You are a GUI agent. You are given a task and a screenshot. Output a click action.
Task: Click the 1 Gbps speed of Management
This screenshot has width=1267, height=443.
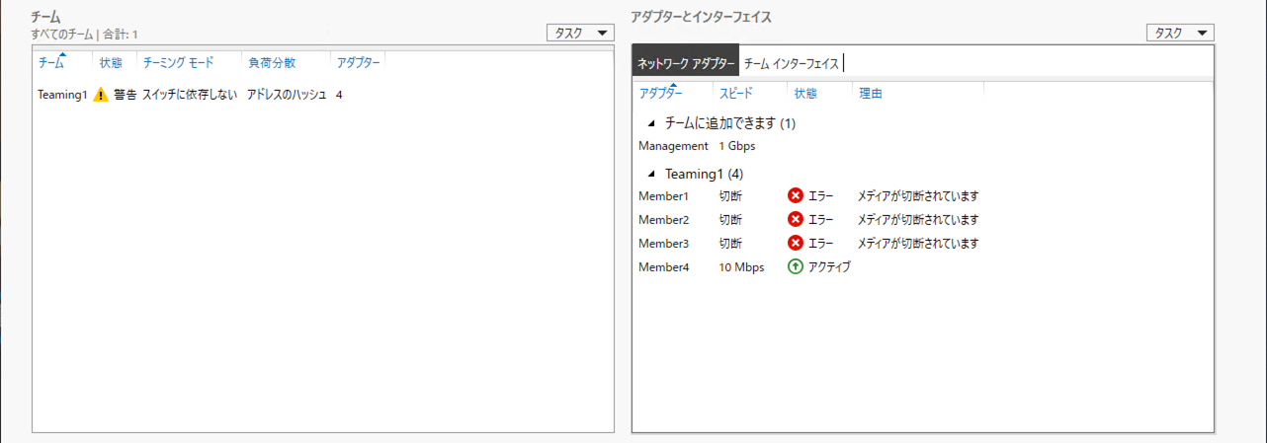point(737,146)
